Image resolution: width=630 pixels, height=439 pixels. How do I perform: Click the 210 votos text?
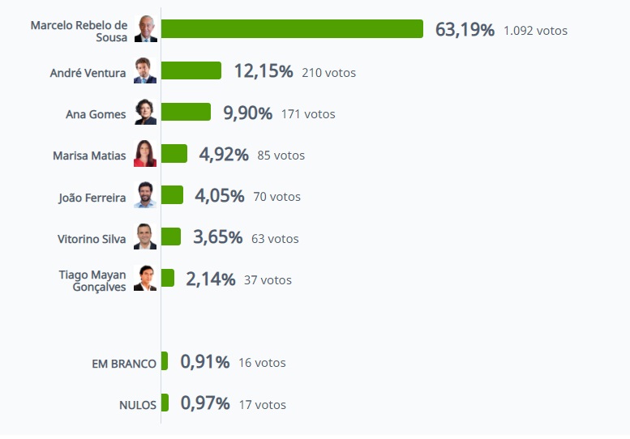(x=328, y=73)
